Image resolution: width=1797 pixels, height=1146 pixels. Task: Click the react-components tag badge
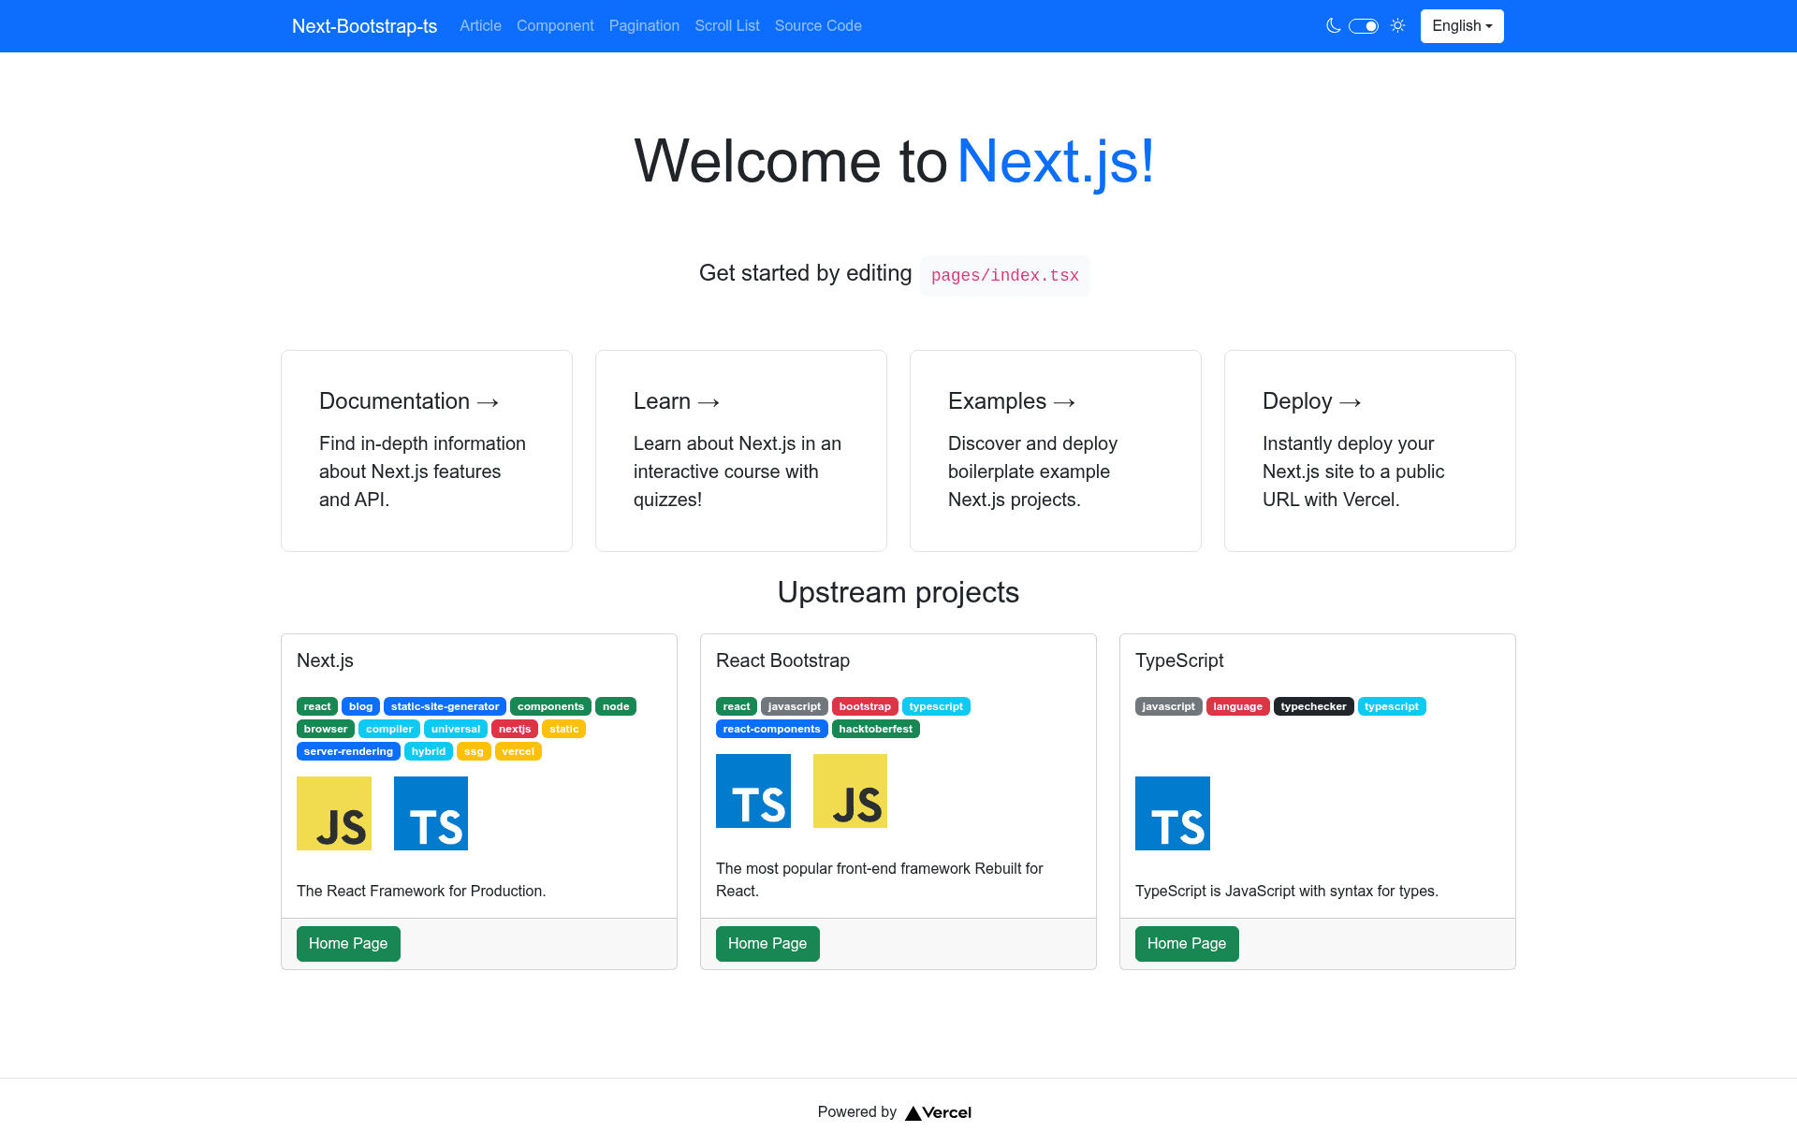pos(772,729)
